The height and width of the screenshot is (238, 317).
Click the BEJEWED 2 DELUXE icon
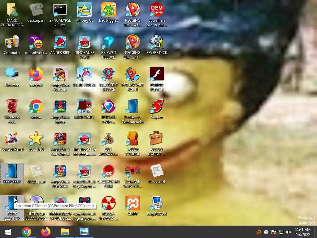[x=108, y=74]
